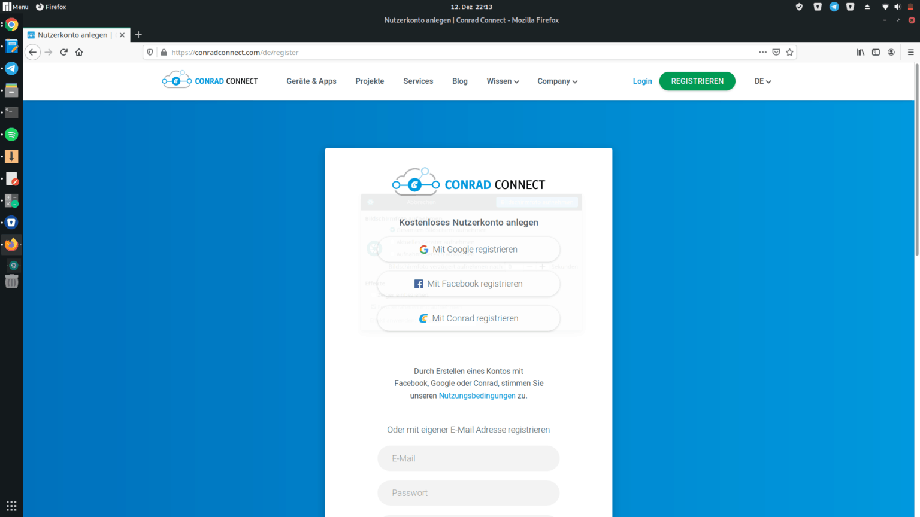Open Firefox hamburger menu

910,52
